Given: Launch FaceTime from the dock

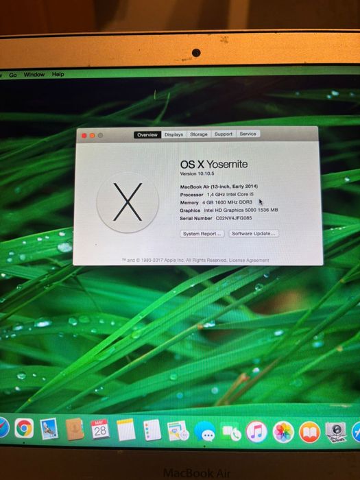Looking at the screenshot, I should pyautogui.click(x=231, y=431).
